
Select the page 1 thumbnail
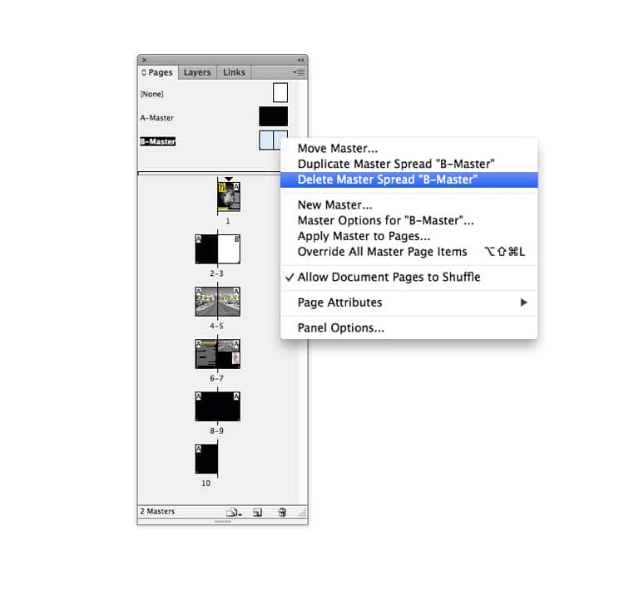click(229, 197)
